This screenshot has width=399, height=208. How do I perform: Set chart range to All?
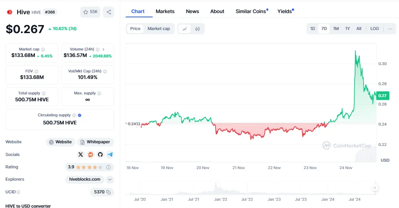coord(359,29)
